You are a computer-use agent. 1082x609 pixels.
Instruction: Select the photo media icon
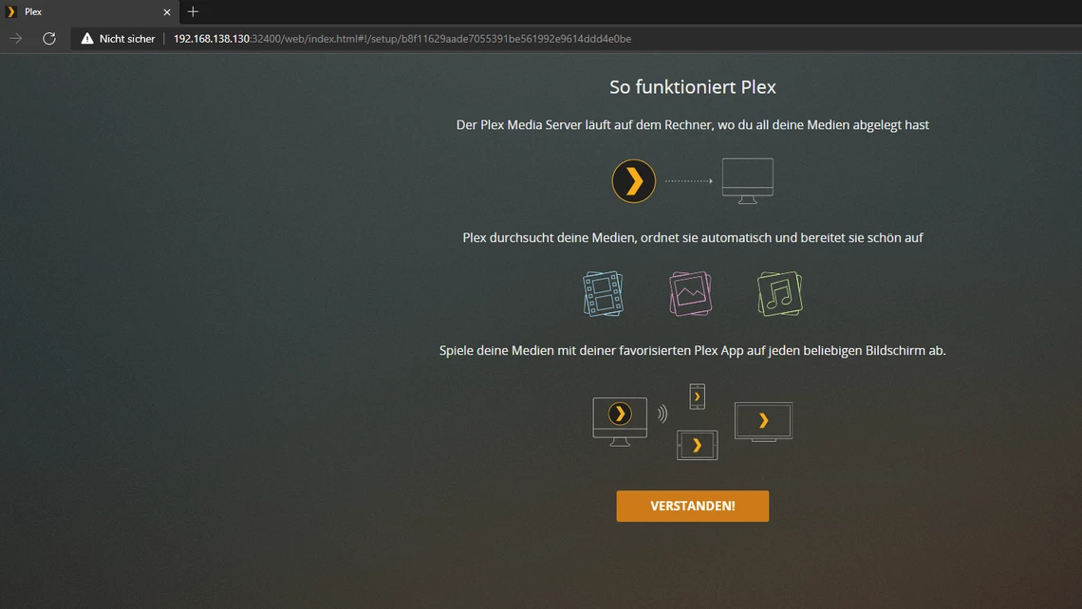(690, 293)
